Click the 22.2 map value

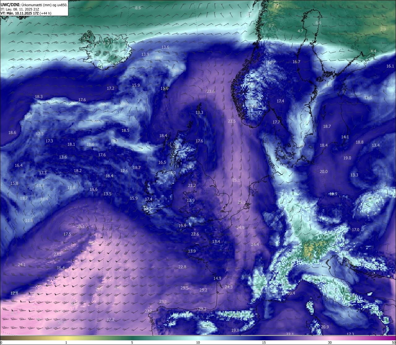110,319
